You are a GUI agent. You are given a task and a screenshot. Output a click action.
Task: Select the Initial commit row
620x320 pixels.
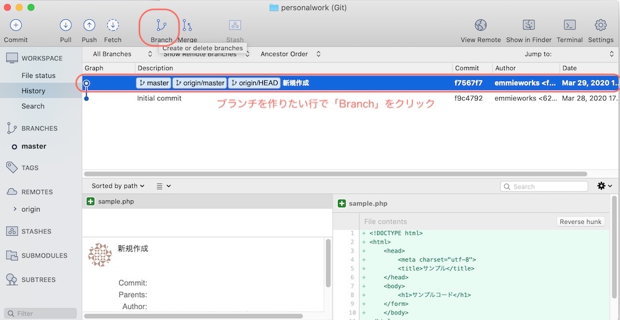351,98
